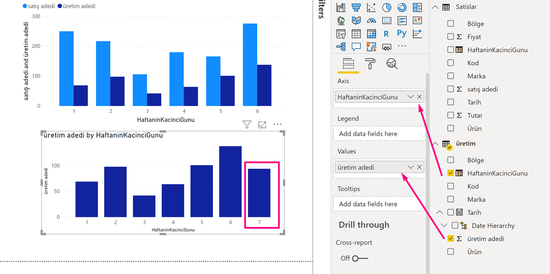Collapse the Satislar table chevron
Viewport: 550px width, 274px height.
(x=435, y=7)
